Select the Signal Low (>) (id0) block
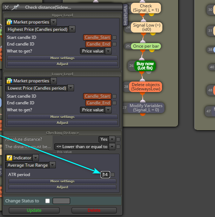This screenshot has width=215, height=217. 147,27
